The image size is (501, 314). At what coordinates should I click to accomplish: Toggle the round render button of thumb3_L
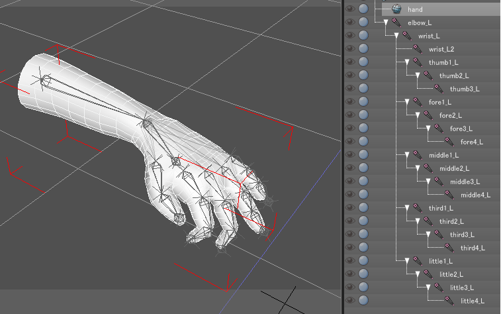[x=363, y=88]
